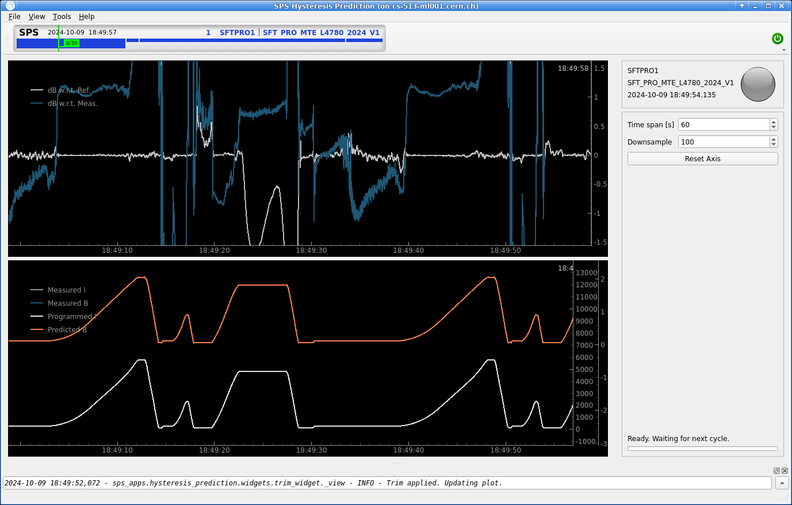Increase Time span with up arrow
792x505 pixels.
coord(774,122)
